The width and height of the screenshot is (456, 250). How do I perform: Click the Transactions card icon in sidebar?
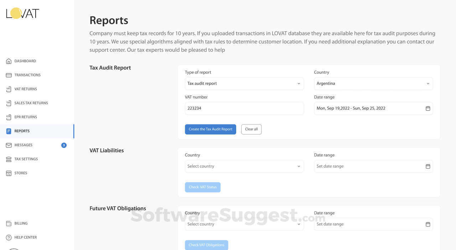pos(9,75)
